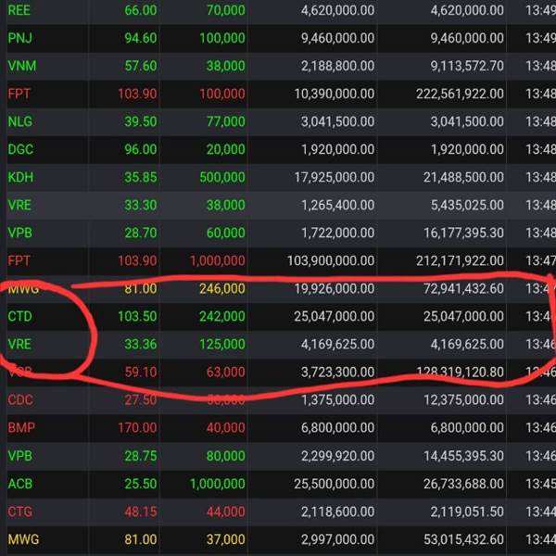Select the ACB ticker symbol
The width and height of the screenshot is (556, 556).
click(19, 484)
